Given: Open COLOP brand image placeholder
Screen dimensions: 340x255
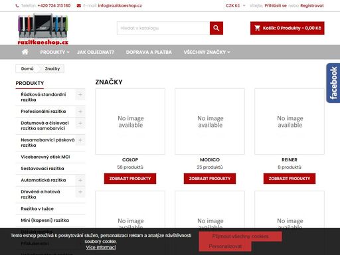Looking at the screenshot, I should coord(130,122).
